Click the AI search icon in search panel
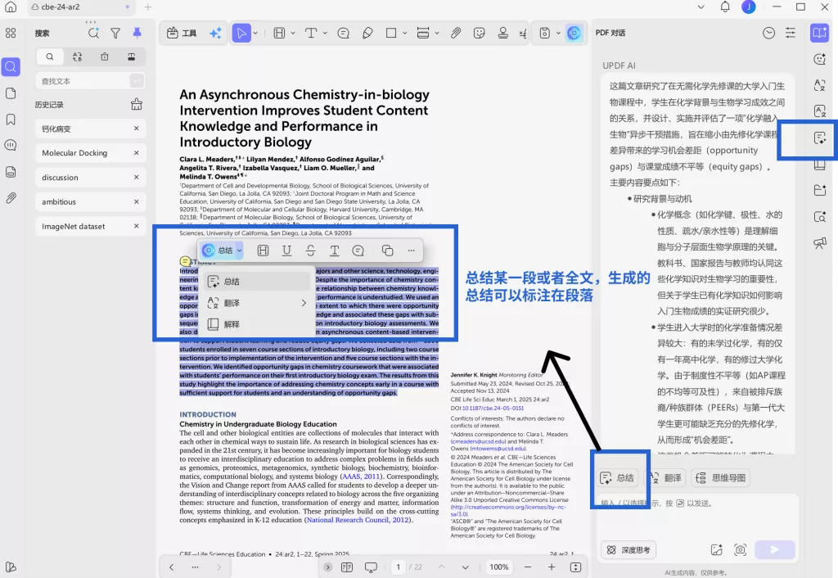 93,33
